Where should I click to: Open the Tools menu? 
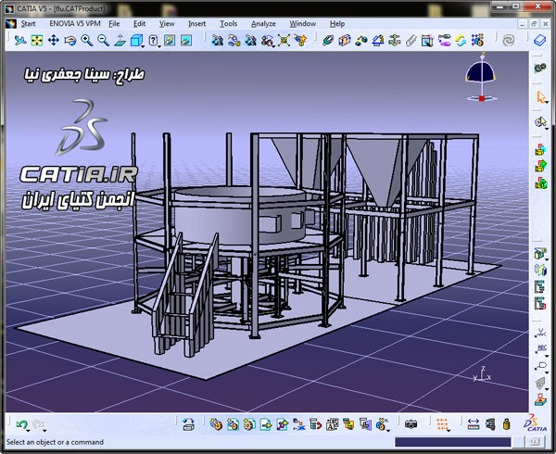tap(228, 24)
